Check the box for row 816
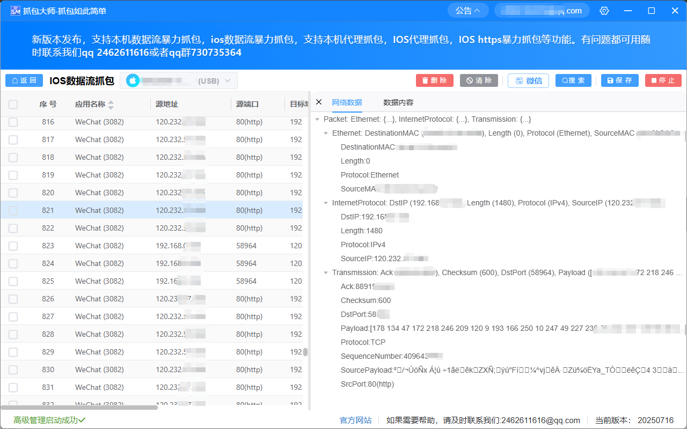 click(x=13, y=122)
